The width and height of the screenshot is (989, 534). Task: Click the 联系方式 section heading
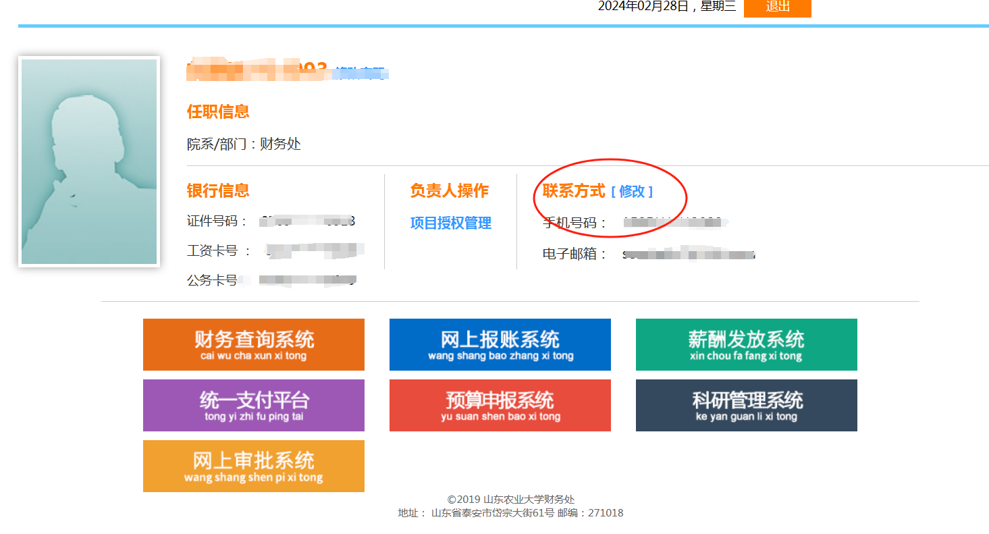573,191
